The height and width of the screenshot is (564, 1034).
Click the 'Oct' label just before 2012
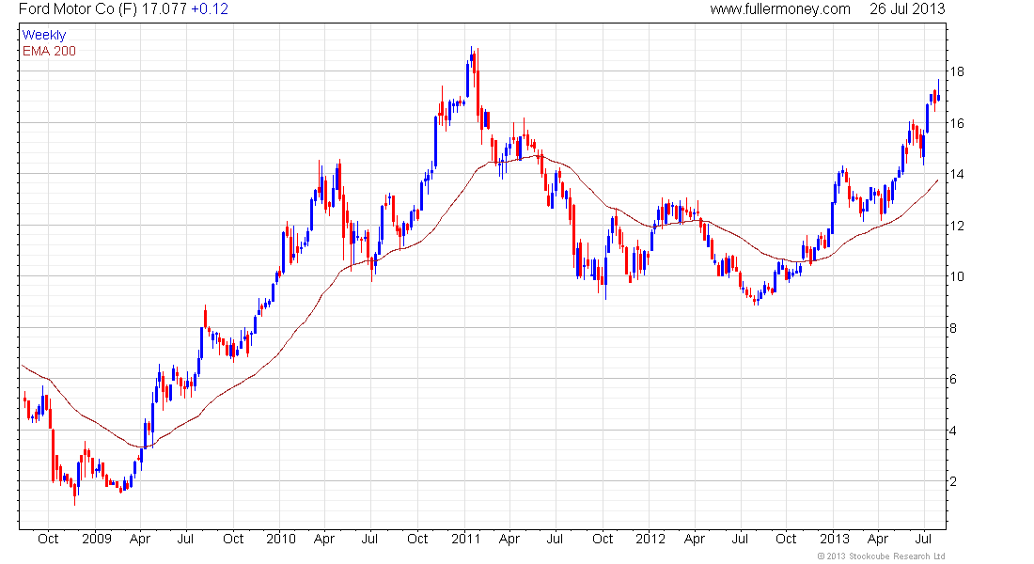(603, 539)
